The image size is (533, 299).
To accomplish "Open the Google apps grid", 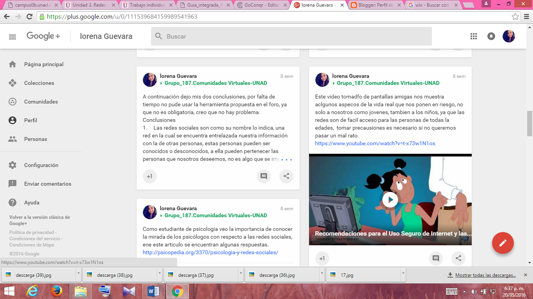I will pos(474,36).
